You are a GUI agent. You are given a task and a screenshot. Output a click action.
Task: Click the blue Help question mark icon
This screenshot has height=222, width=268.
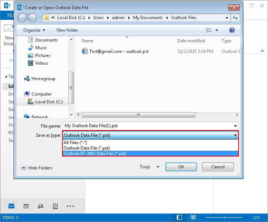[x=232, y=30]
